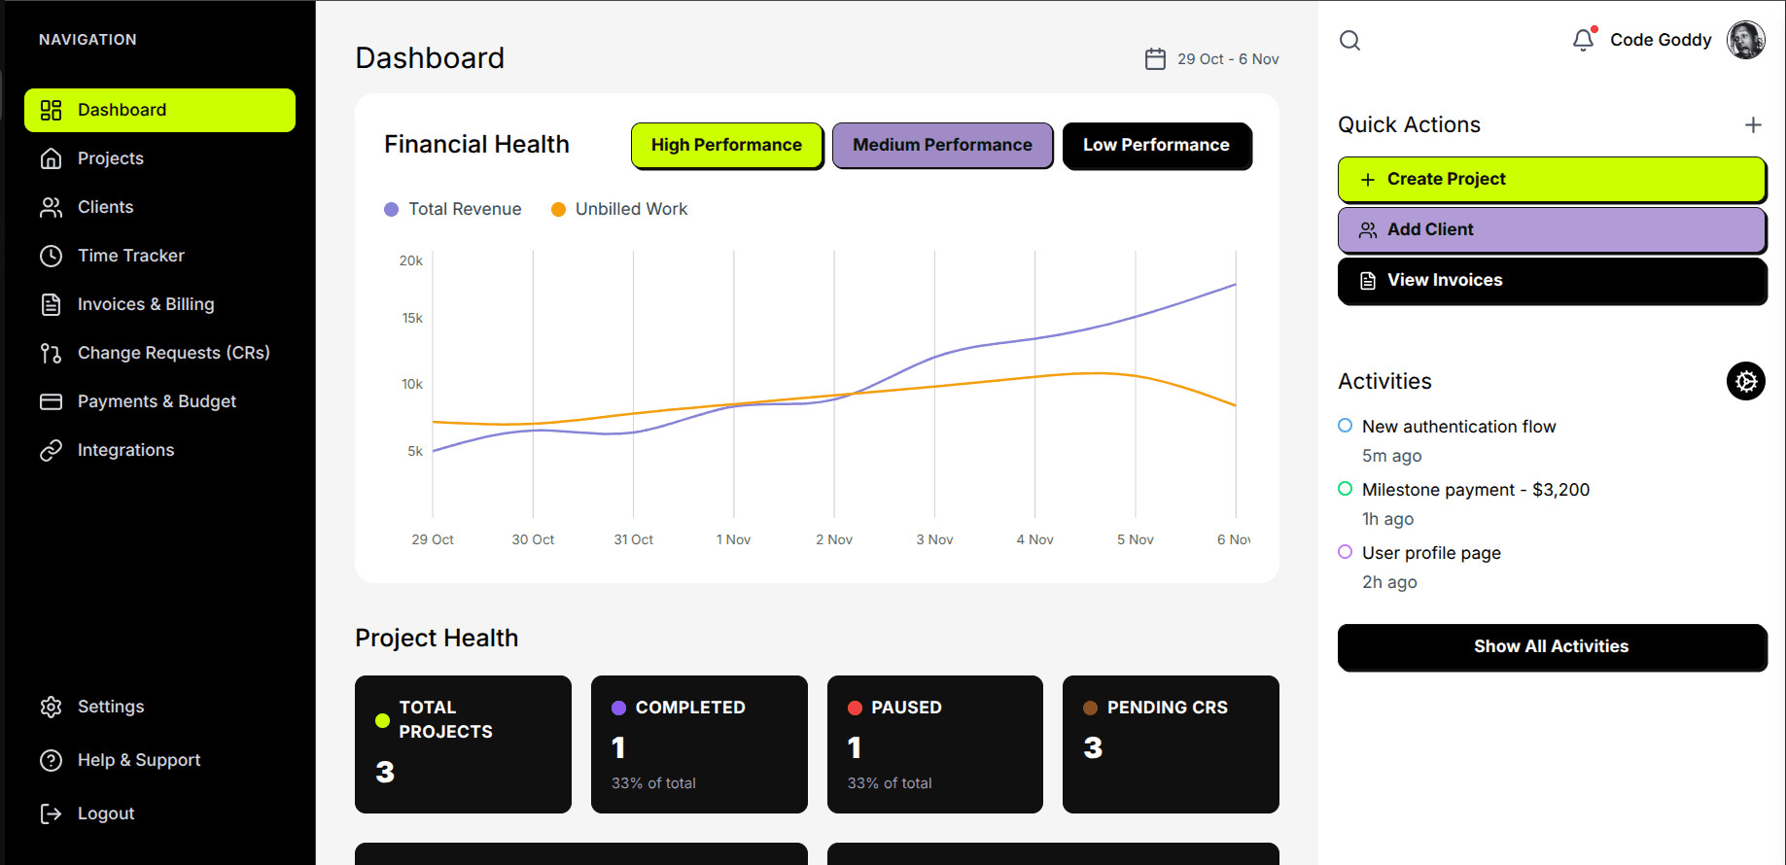
Task: Click the purple Total Revenue color dot
Action: click(391, 209)
